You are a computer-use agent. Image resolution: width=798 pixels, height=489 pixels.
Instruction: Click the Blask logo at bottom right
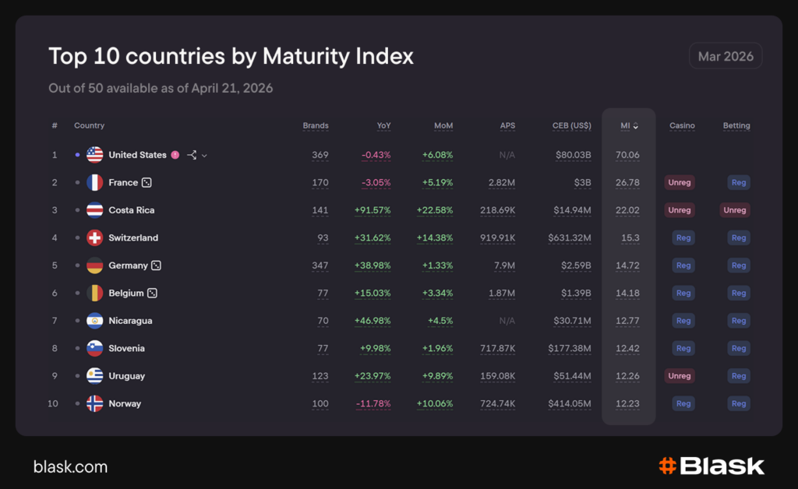tap(711, 466)
